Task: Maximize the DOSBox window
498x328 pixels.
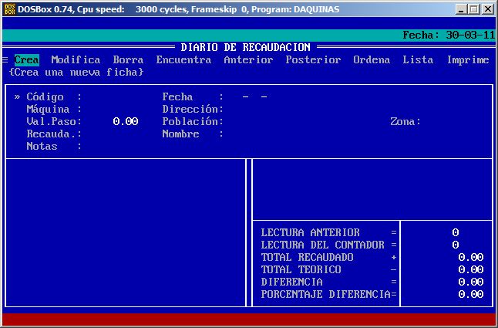Action: pyautogui.click(x=475, y=9)
